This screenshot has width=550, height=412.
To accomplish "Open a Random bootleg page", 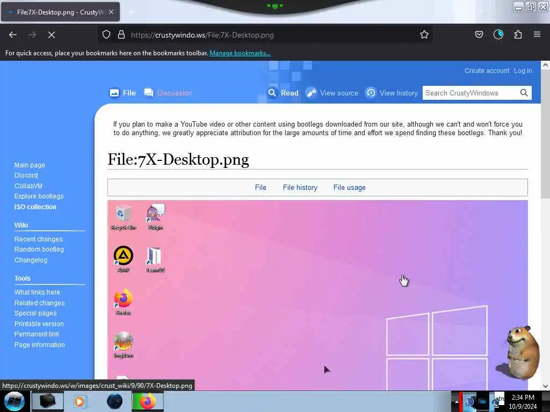I will click(39, 249).
